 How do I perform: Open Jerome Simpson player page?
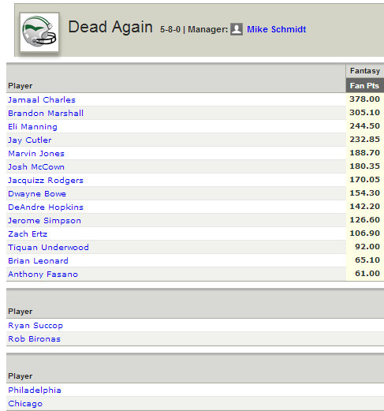pos(44,221)
